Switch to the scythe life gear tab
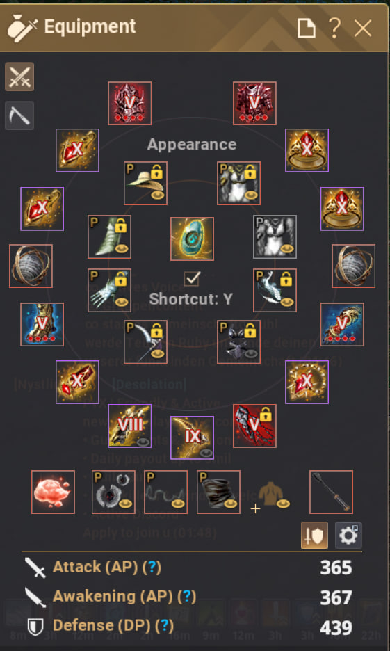The width and height of the screenshot is (390, 651). (x=19, y=115)
